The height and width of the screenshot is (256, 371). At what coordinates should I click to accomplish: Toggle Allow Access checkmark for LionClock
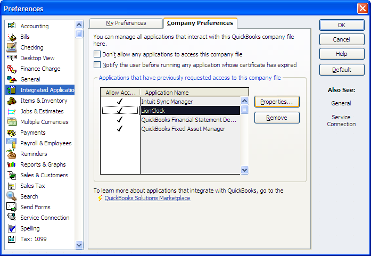(x=120, y=111)
